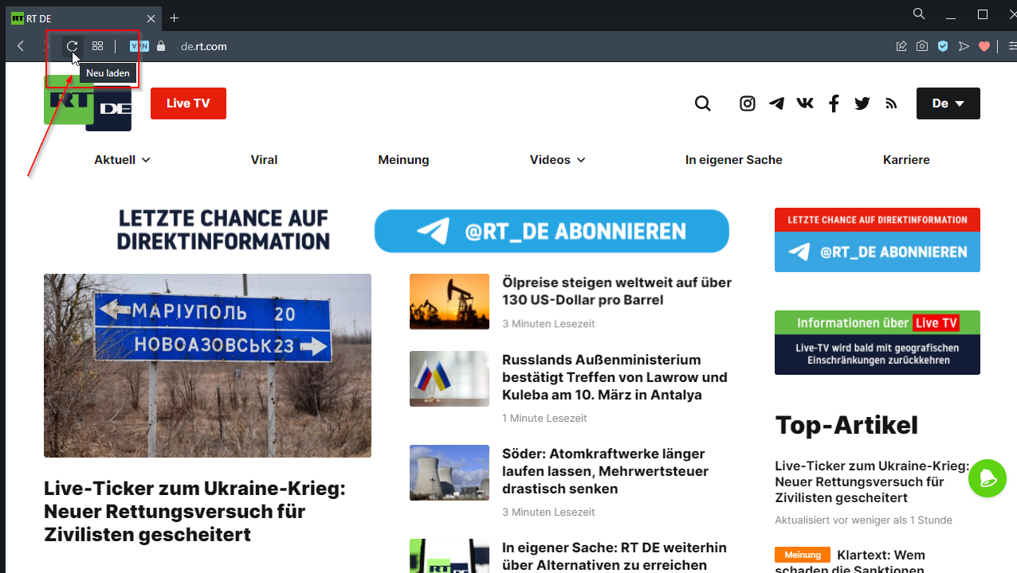Visit RT DE Twitter page icon
The height and width of the screenshot is (573, 1017).
862,103
